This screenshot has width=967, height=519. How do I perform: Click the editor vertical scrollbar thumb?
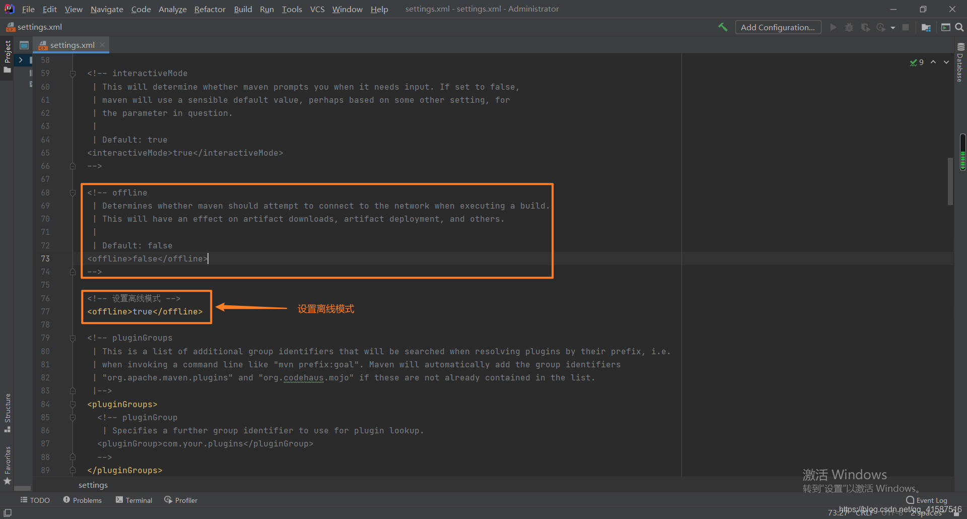click(x=950, y=179)
